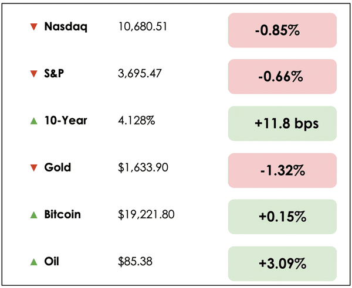Image resolution: width=352 pixels, height=288 pixels.
Task: Click the red down arrow beside S&P
Action: point(33,74)
